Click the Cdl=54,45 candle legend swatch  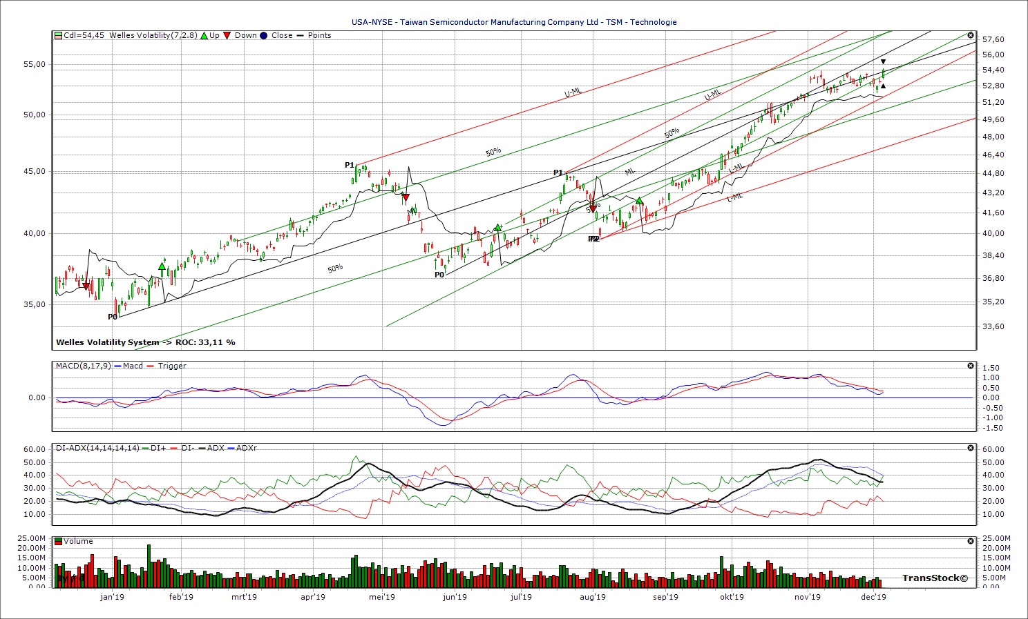point(59,35)
